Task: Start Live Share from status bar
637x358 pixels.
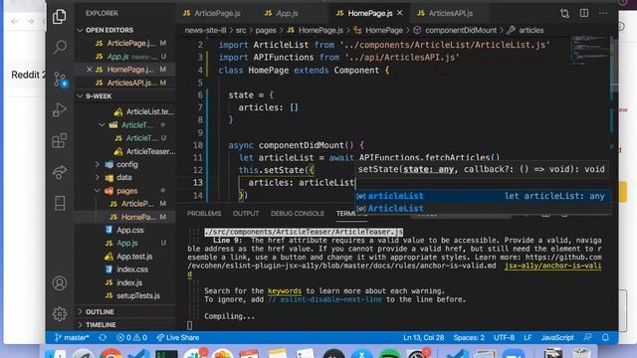Action: (178, 338)
